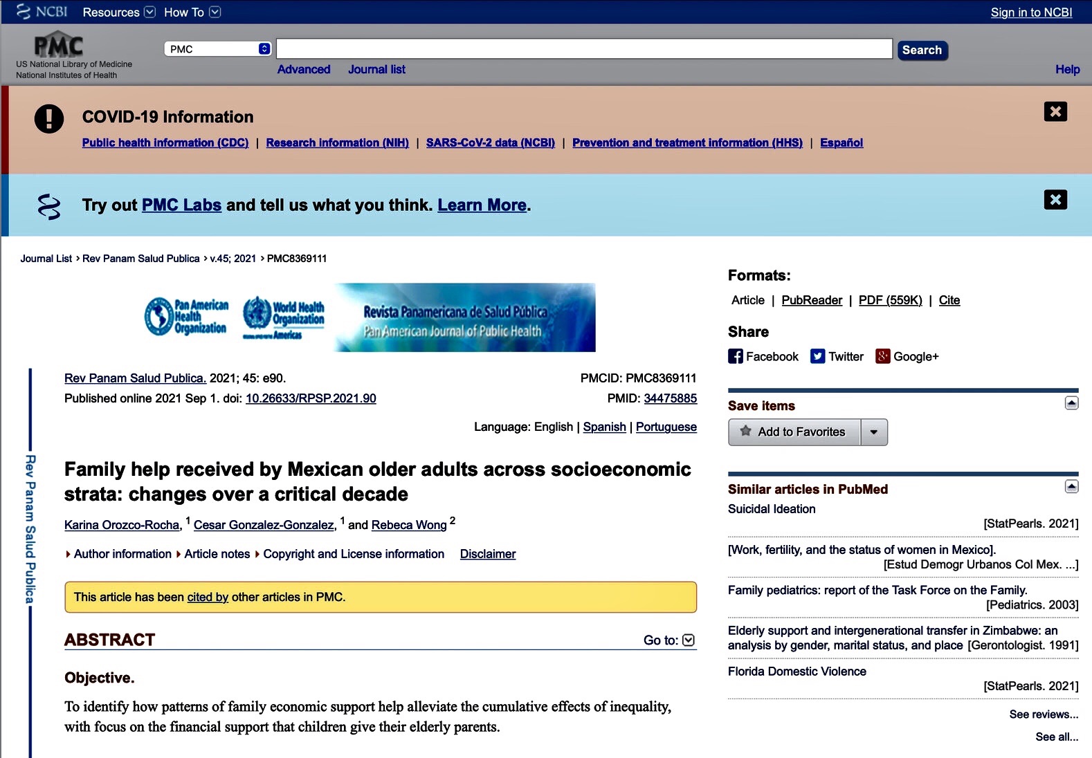Open the How To menu
Screen dimensions: 1092x758
(x=192, y=12)
